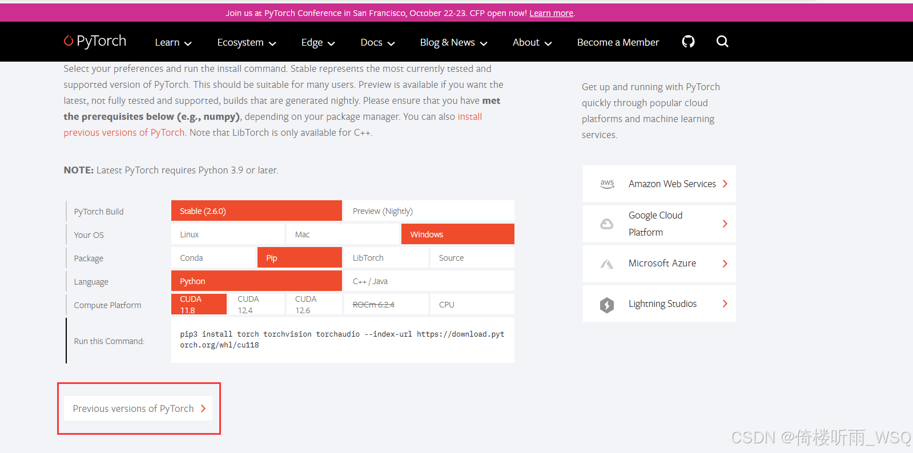Select the CPU compute platform

tap(472, 304)
